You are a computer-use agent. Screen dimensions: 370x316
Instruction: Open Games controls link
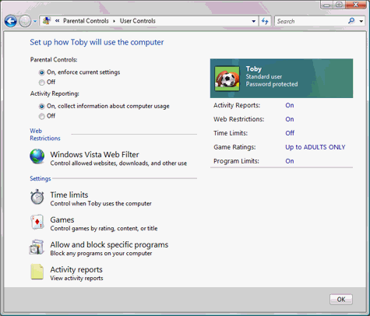point(62,219)
